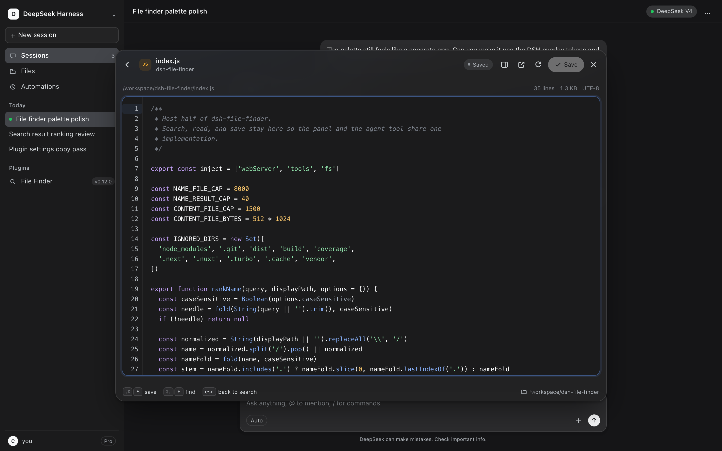Image resolution: width=722 pixels, height=451 pixels.
Task: Click workspace/dsh-file-finder path in footer
Action: click(565, 392)
